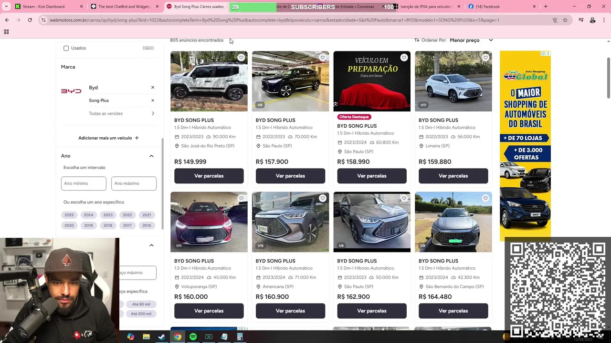This screenshot has width=611, height=343.
Task: Favorite the R$ 158.990 Oferta Destaque listing
Action: (x=404, y=58)
